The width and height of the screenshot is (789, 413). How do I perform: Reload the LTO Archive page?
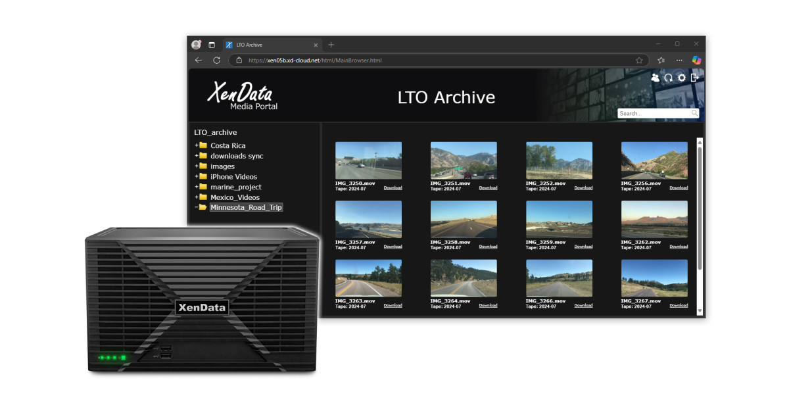(216, 60)
